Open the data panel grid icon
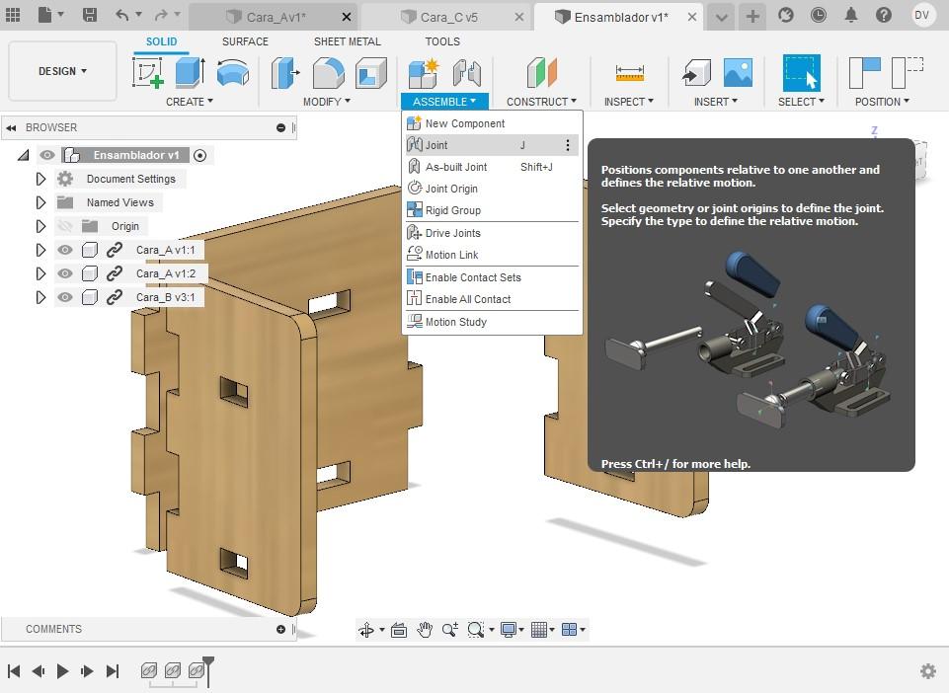This screenshot has width=949, height=693. coord(13,15)
